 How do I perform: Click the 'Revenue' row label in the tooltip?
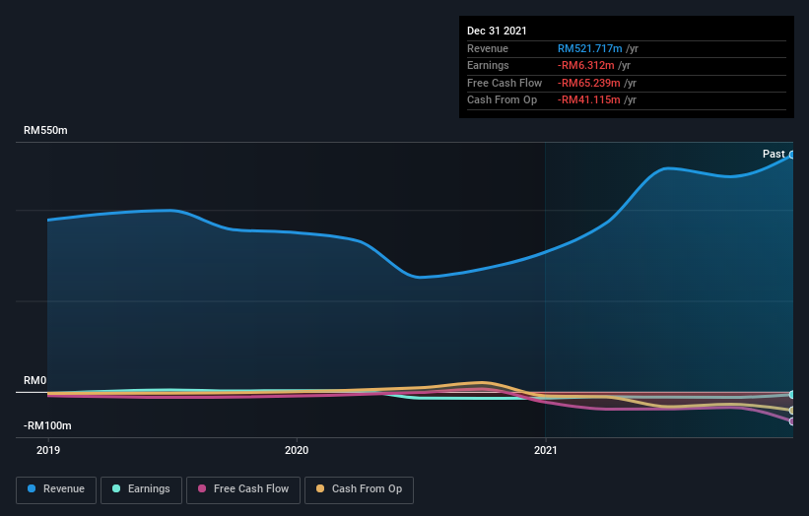click(x=488, y=48)
